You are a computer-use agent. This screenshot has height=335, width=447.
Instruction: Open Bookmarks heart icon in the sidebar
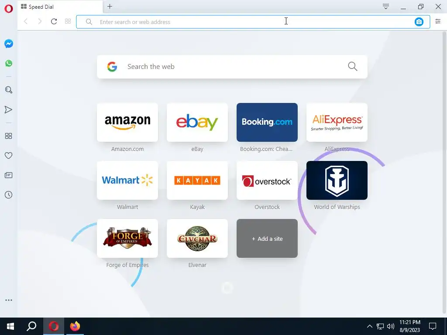pyautogui.click(x=9, y=156)
